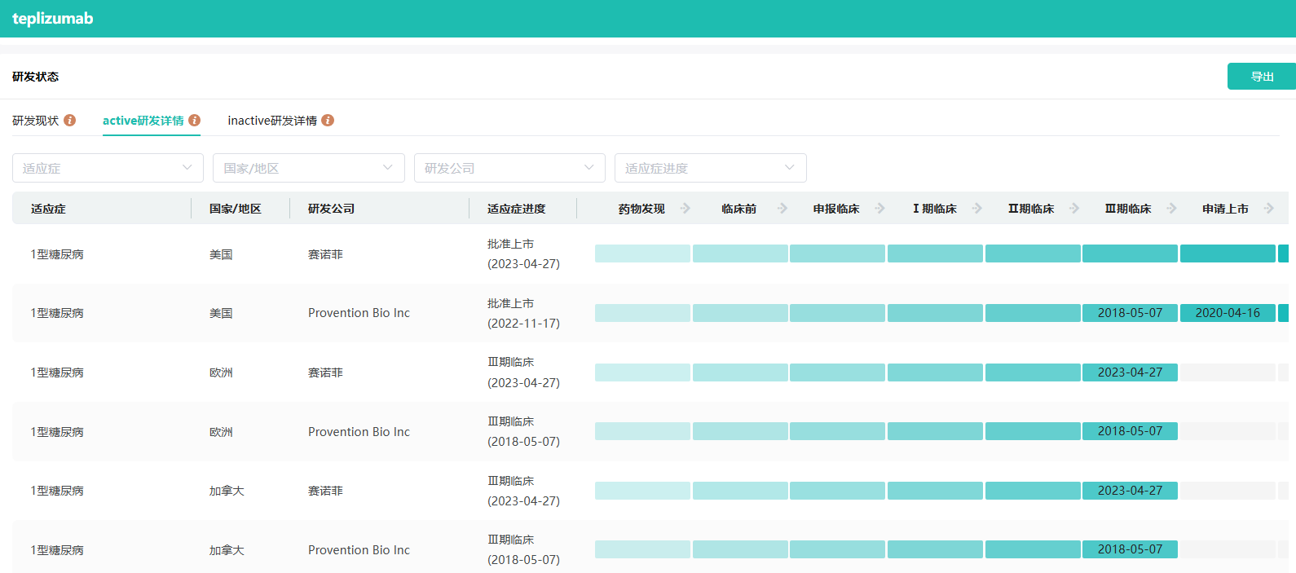The image size is (1296, 573).
Task: Open the 国家/地区 filter dropdown
Action: (308, 168)
